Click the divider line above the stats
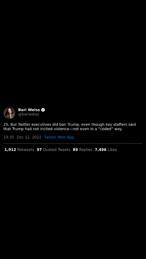146x259 pixels. [x=73, y=143]
